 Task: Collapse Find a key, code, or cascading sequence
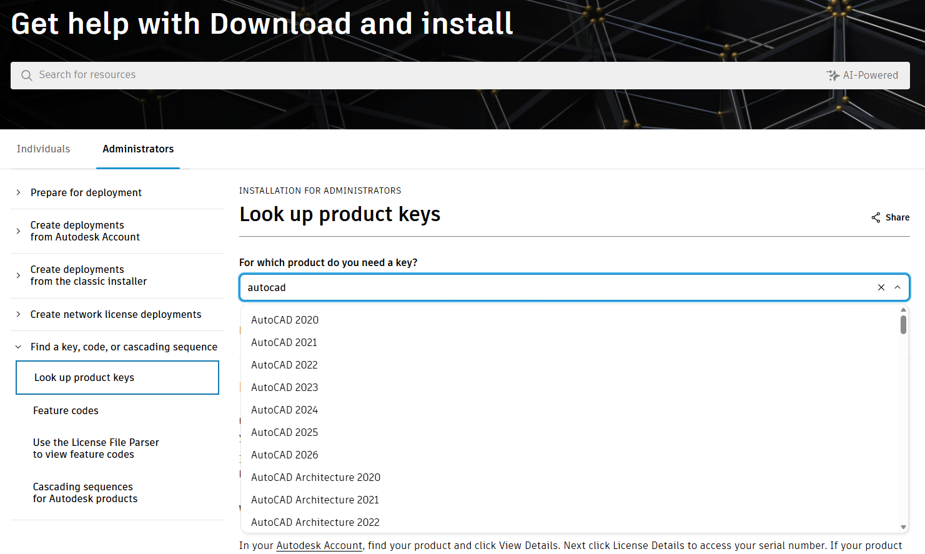18,347
